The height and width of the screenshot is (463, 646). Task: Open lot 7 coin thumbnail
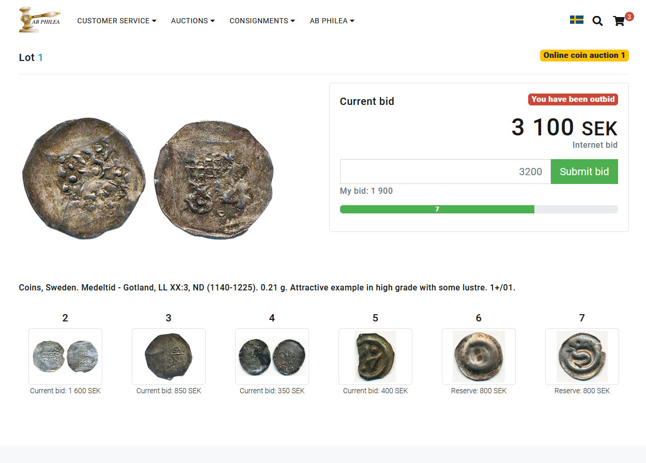pyautogui.click(x=582, y=357)
